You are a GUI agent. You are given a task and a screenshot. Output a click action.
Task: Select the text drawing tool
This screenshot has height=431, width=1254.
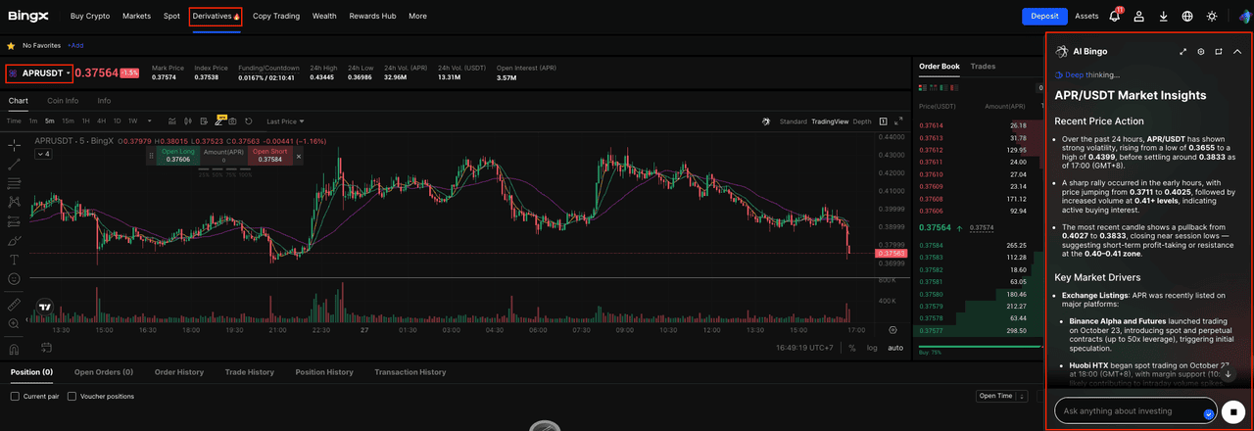coord(14,260)
